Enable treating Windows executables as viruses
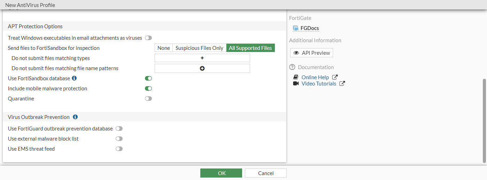The width and height of the screenshot is (487, 180). click(x=148, y=38)
